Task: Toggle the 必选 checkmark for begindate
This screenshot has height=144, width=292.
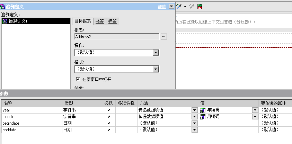Action: coord(109,123)
